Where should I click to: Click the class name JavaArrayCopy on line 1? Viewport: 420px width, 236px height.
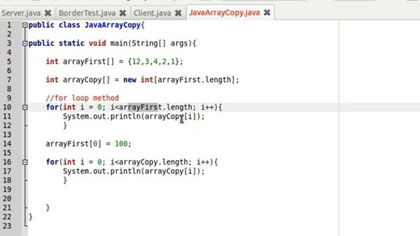pyautogui.click(x=112, y=25)
